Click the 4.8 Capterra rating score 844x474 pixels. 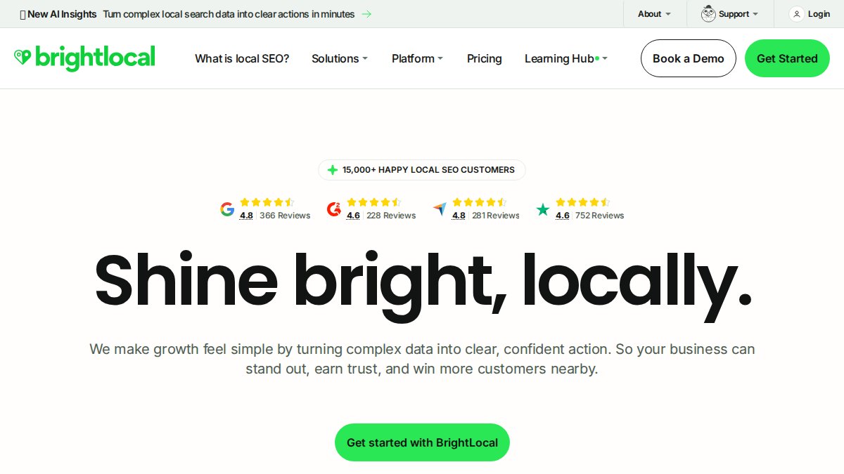point(459,216)
